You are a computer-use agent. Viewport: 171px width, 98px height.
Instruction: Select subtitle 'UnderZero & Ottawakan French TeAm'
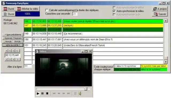pyautogui.click(x=113, y=45)
